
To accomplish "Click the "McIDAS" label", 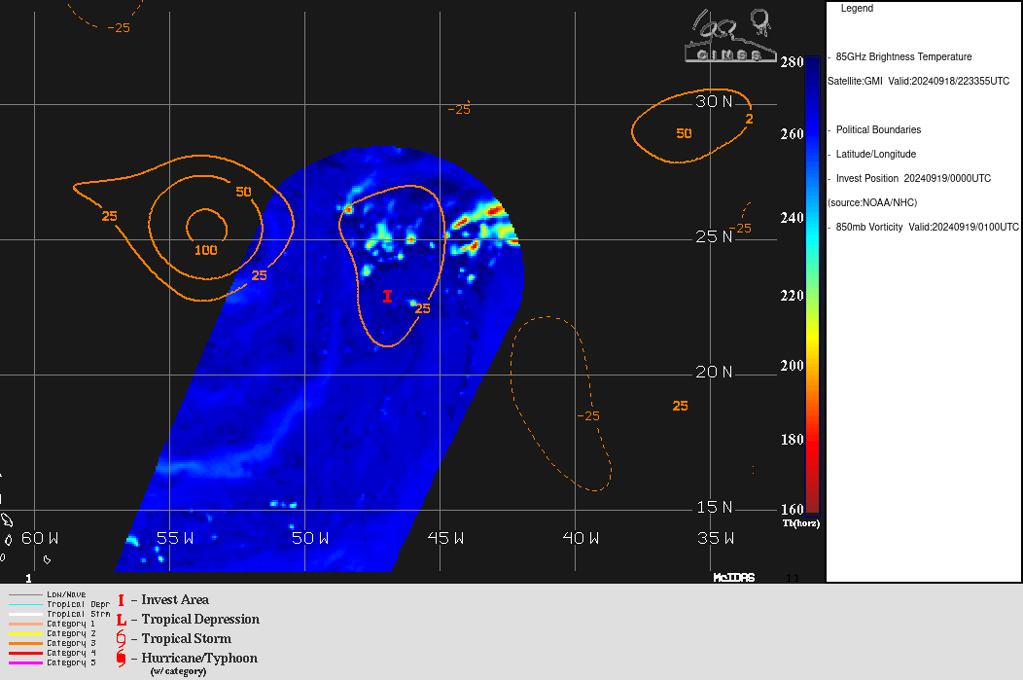I will (x=734, y=578).
